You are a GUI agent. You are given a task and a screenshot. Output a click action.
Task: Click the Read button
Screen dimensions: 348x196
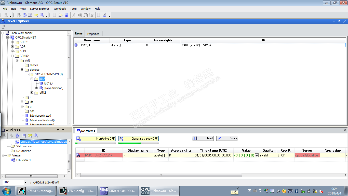pyautogui.click(x=203, y=138)
